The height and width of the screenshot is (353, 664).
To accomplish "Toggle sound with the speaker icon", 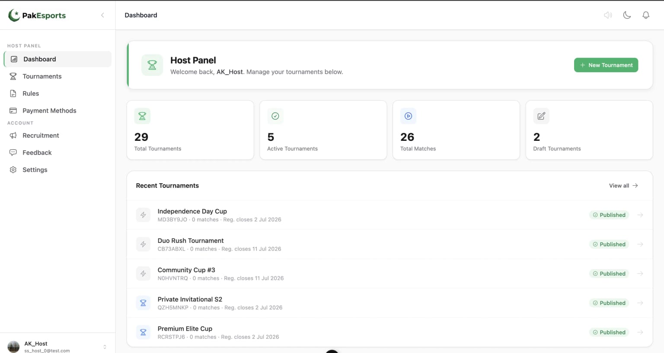I will pyautogui.click(x=608, y=15).
